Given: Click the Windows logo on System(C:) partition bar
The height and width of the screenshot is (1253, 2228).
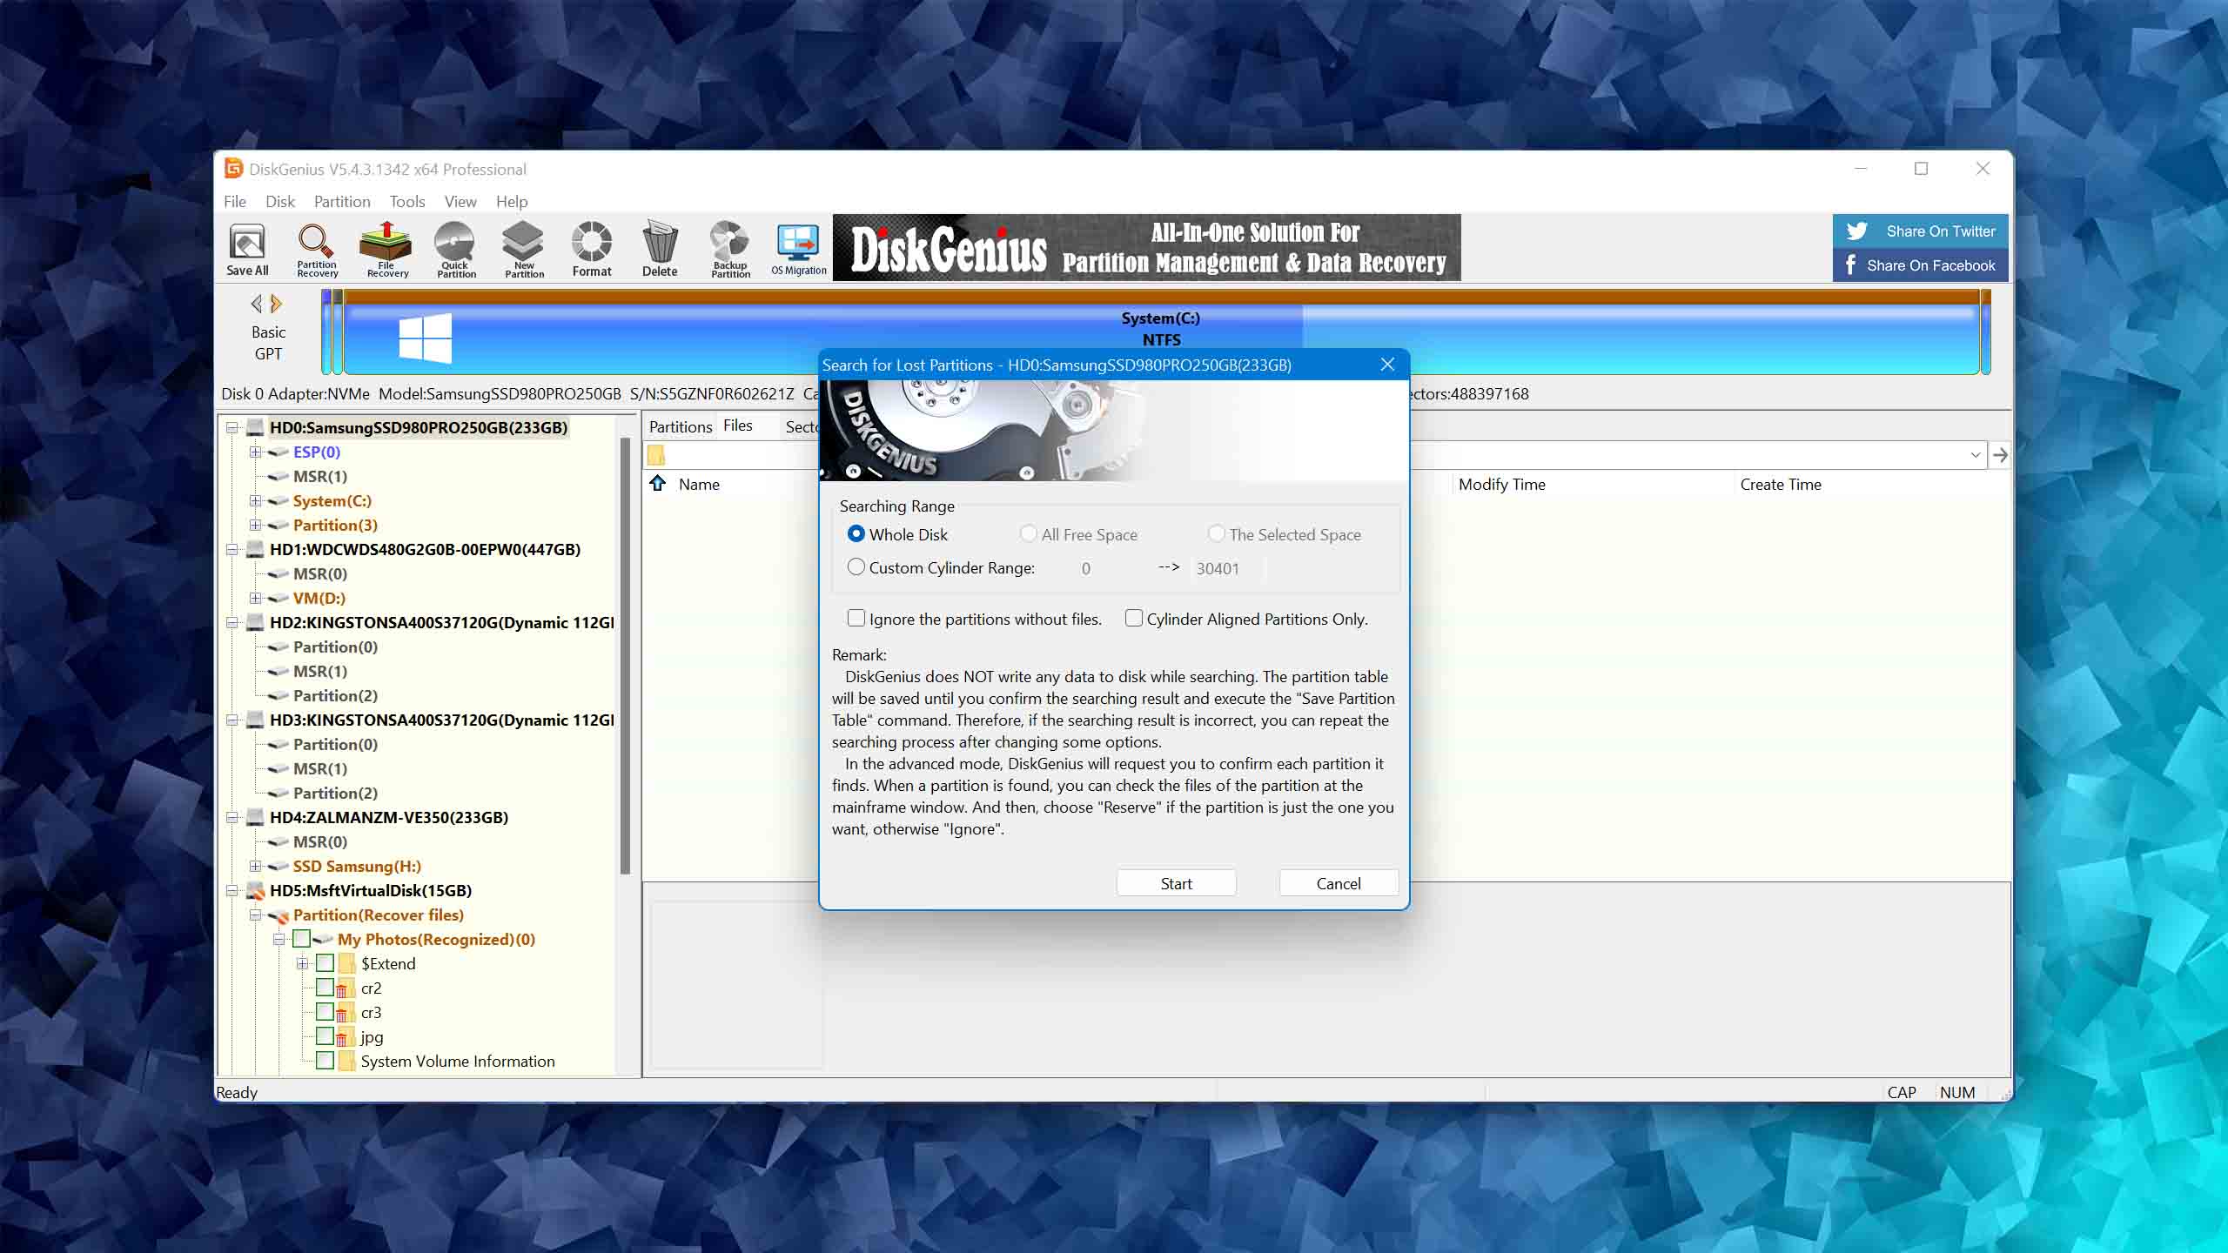Looking at the screenshot, I should coord(425,338).
